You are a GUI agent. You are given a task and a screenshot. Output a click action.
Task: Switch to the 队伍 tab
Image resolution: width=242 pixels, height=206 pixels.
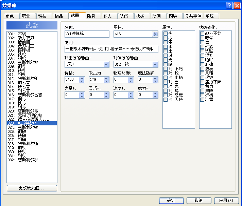126,16
